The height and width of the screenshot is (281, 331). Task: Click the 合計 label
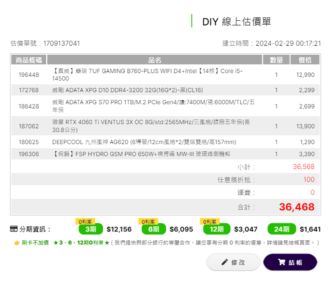point(246,207)
